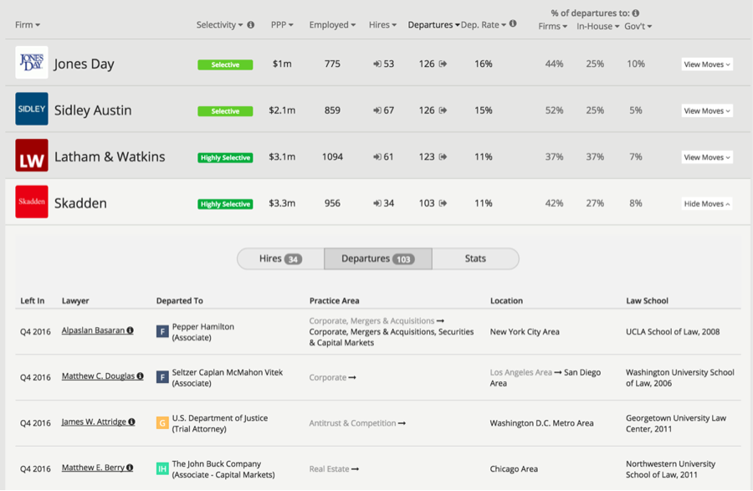Viewport: 753px width, 491px height.
Task: Open Matthew E. Berry lawyer link
Action: pyautogui.click(x=93, y=468)
